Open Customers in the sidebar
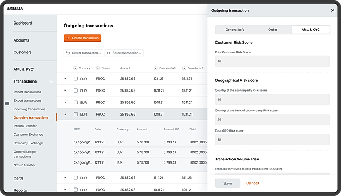 click(23, 52)
